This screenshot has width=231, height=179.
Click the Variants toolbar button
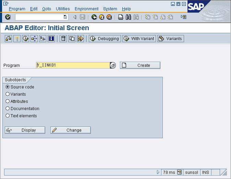click(171, 39)
